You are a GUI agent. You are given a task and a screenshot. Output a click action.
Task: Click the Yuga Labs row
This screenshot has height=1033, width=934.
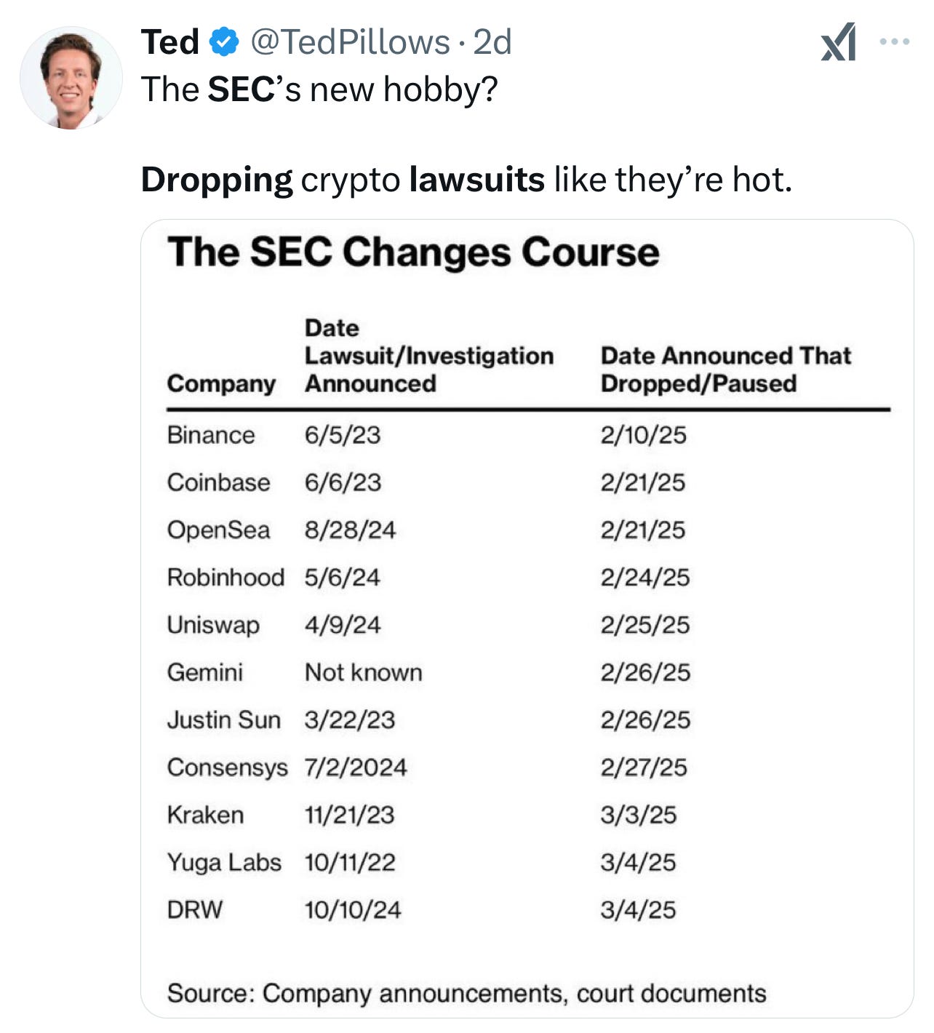tap(528, 863)
